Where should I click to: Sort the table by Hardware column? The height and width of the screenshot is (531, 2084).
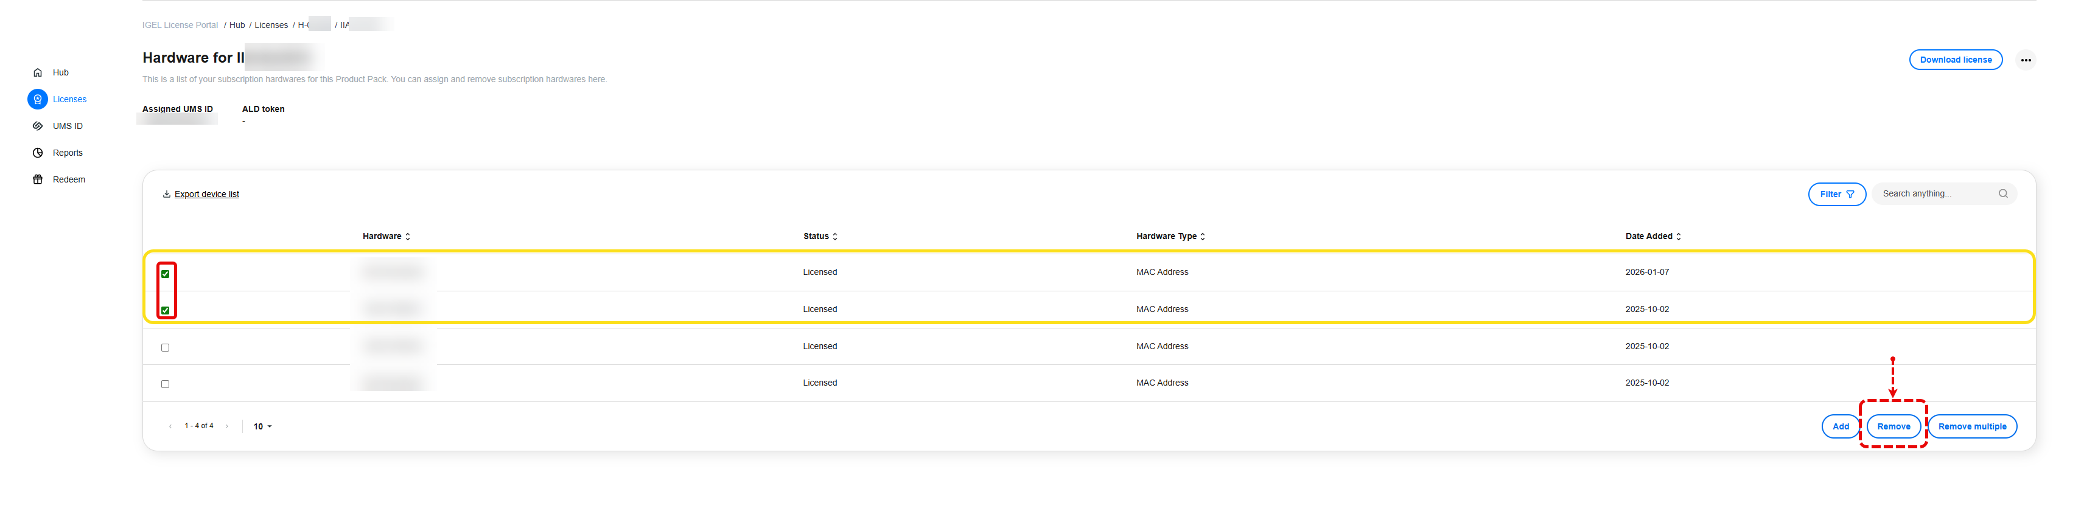pyautogui.click(x=386, y=237)
